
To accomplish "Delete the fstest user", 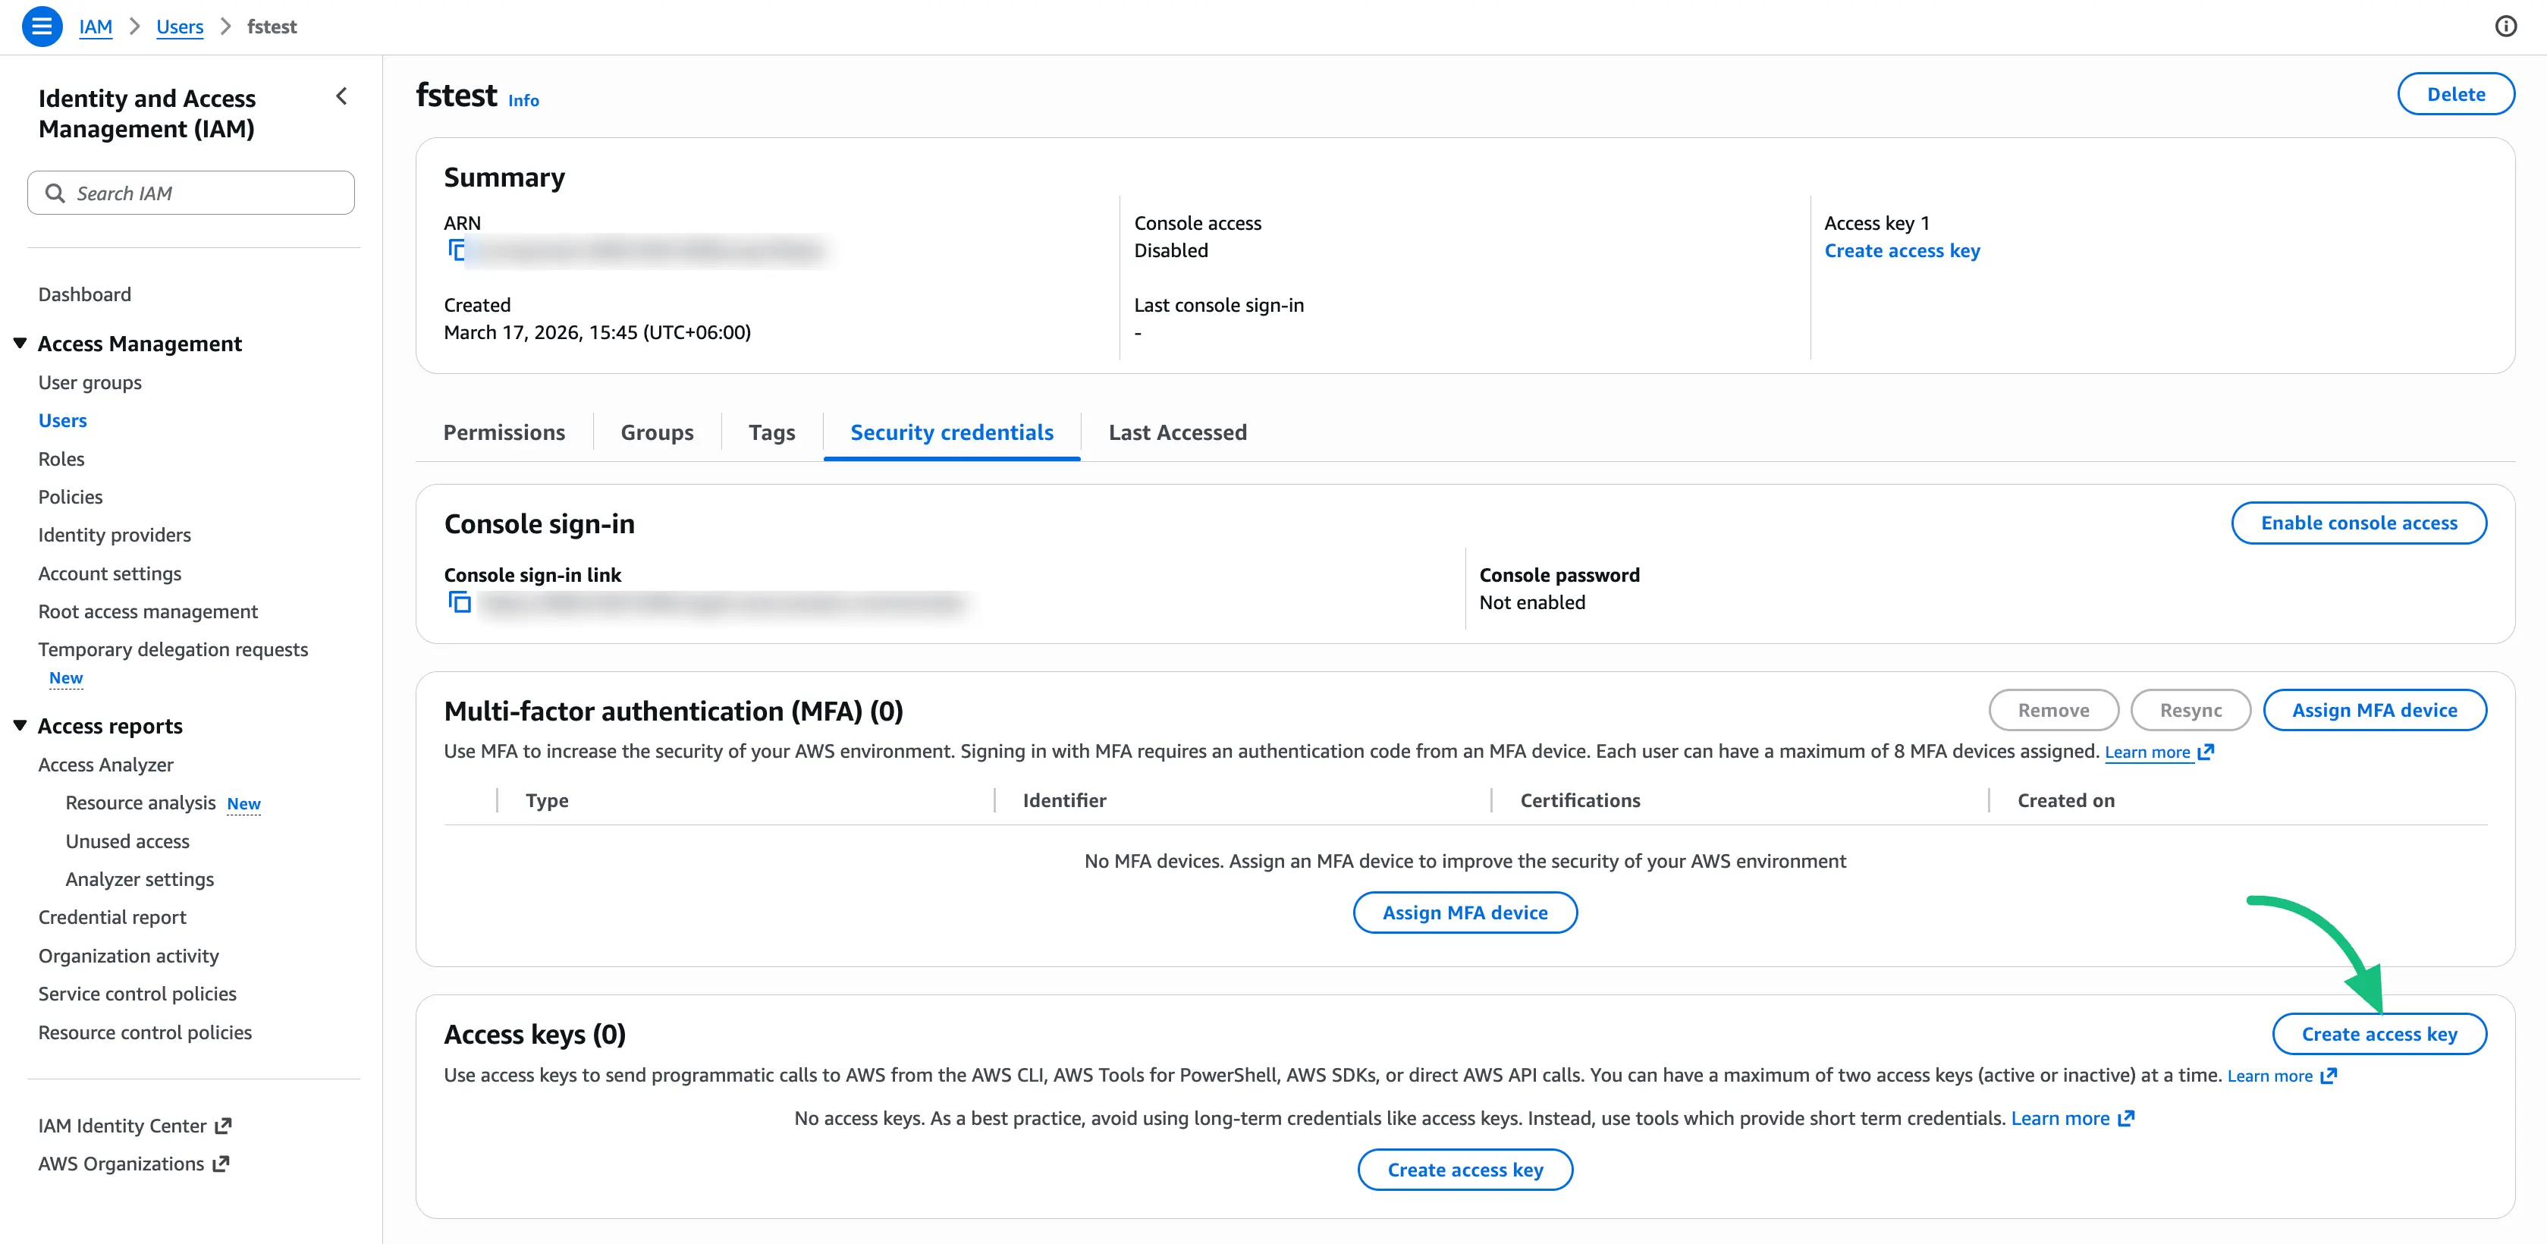I will pyautogui.click(x=2456, y=93).
